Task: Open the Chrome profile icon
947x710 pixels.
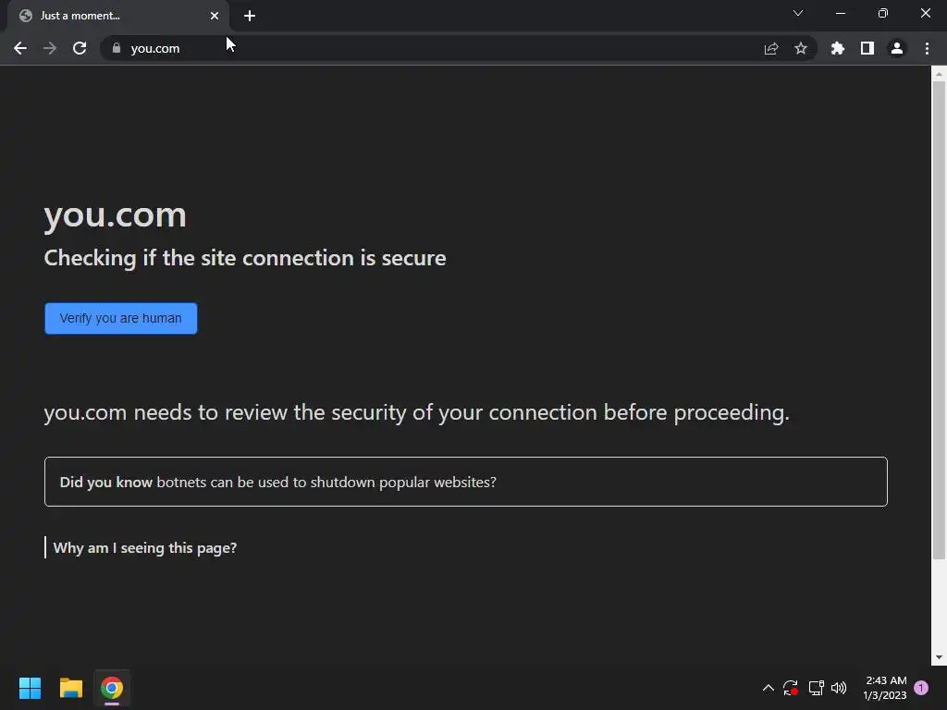Action: click(x=896, y=48)
